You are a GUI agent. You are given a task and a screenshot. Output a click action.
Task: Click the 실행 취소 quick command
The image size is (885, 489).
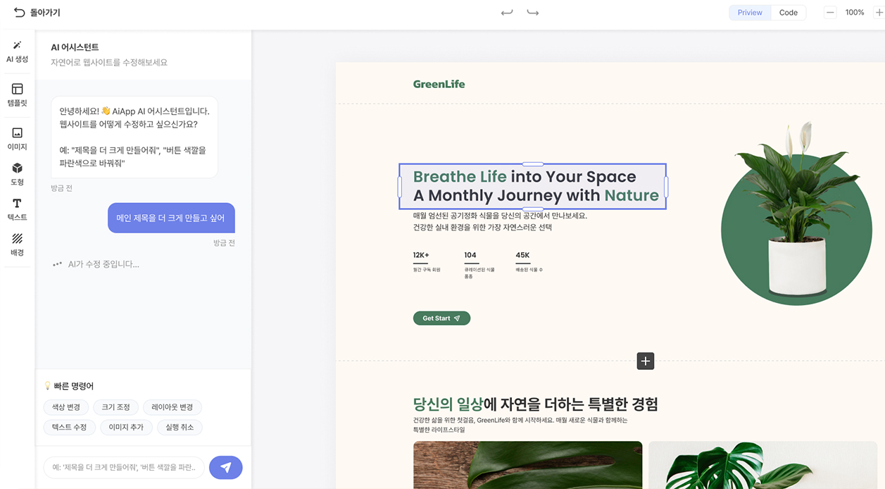pyautogui.click(x=180, y=427)
